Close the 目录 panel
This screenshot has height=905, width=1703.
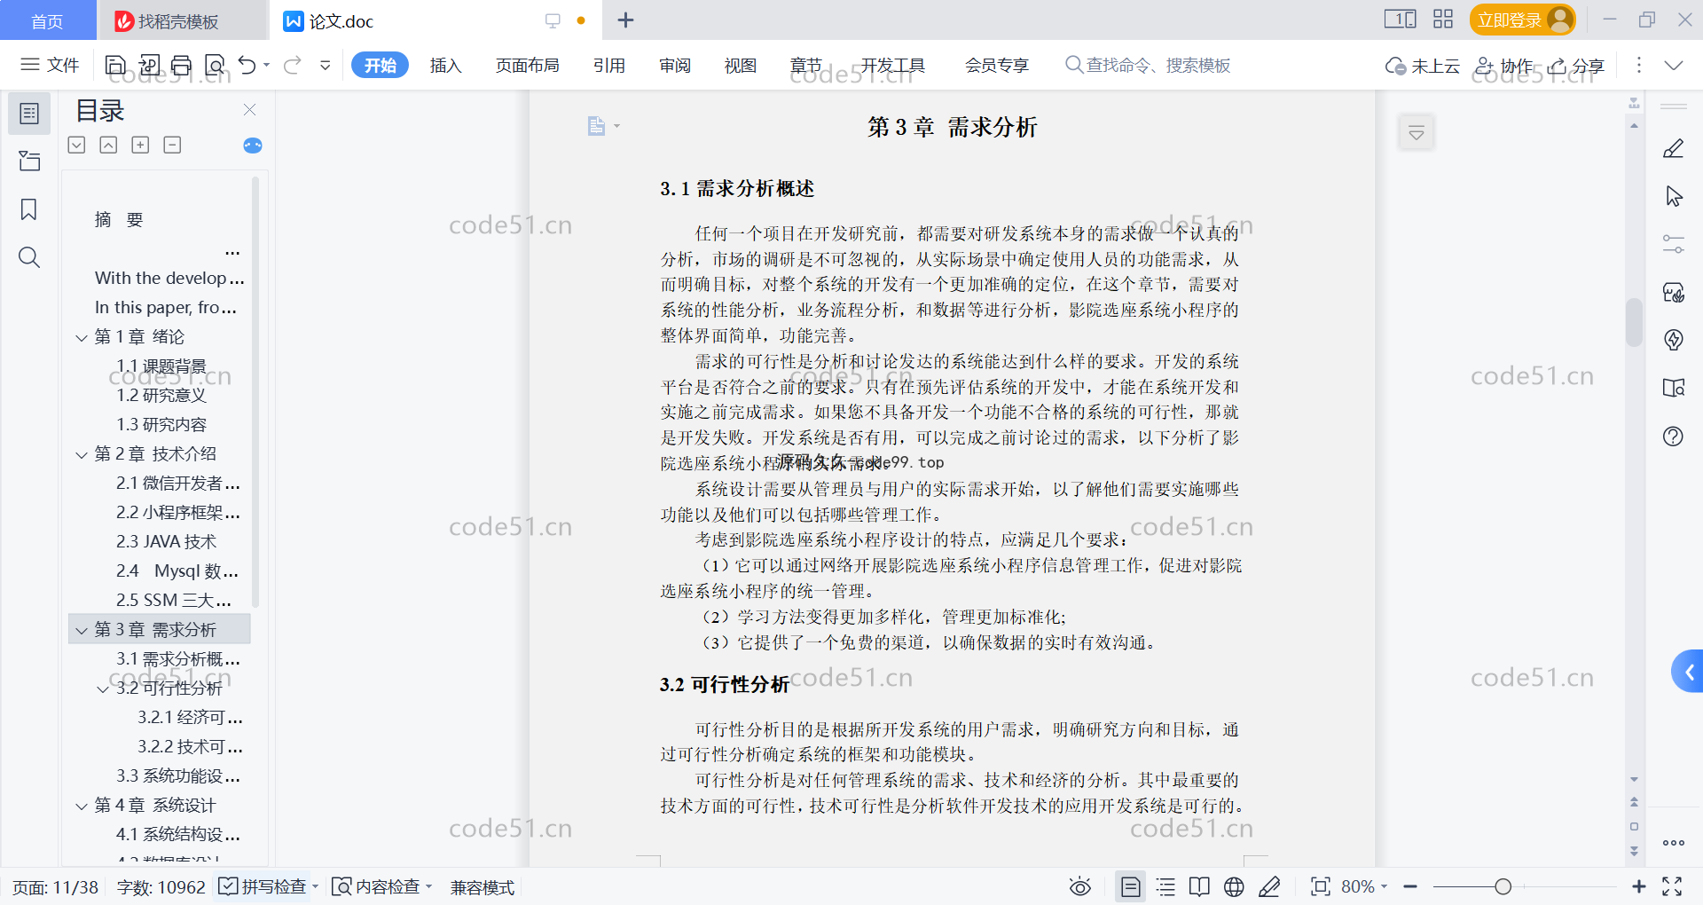[249, 110]
